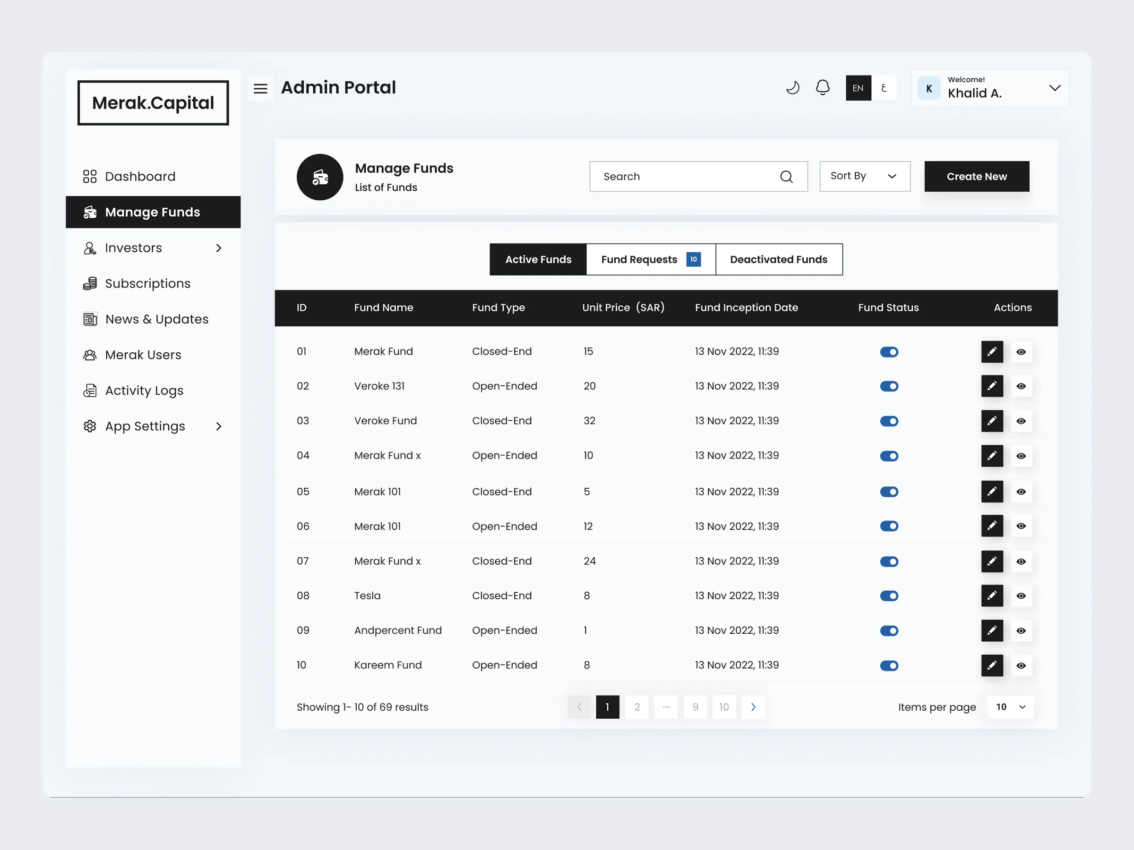Edit Andpercent Fund pencil icon

click(992, 631)
